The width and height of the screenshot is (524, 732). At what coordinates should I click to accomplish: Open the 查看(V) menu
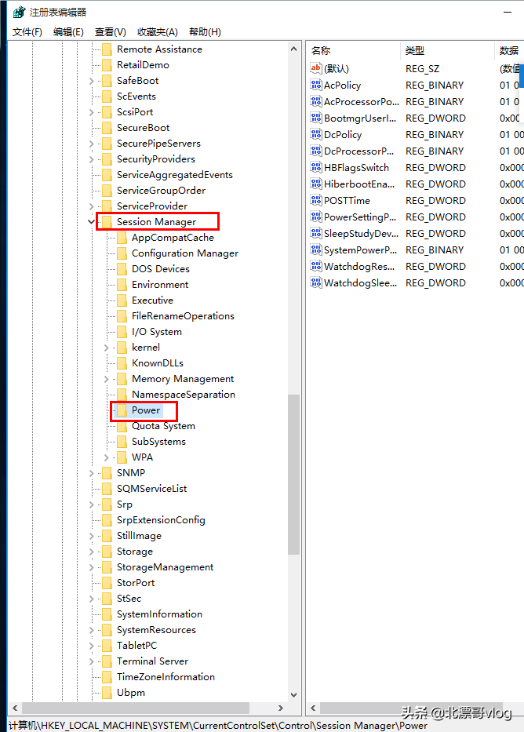(110, 31)
